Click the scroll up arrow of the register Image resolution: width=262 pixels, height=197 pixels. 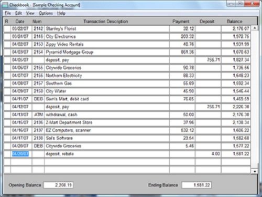tap(255, 28)
